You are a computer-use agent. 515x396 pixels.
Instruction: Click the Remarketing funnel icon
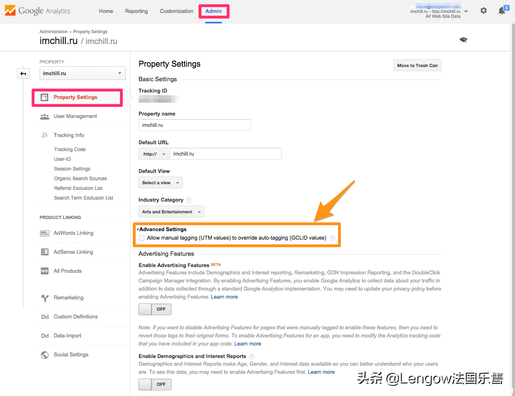point(44,298)
